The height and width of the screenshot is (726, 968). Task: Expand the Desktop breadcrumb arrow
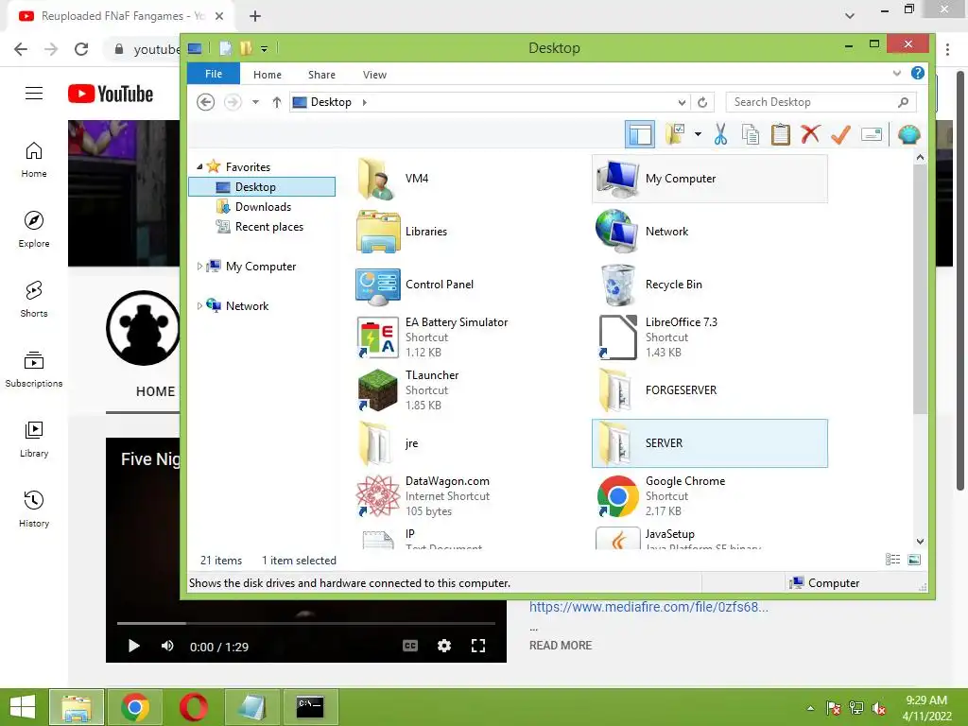pos(365,102)
